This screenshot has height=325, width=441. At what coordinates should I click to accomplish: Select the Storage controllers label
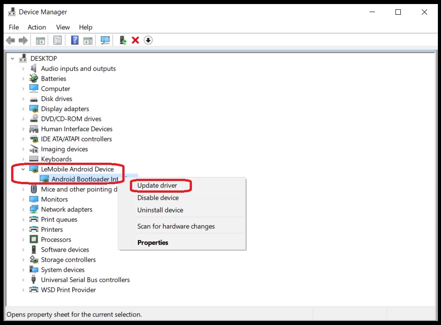point(68,260)
